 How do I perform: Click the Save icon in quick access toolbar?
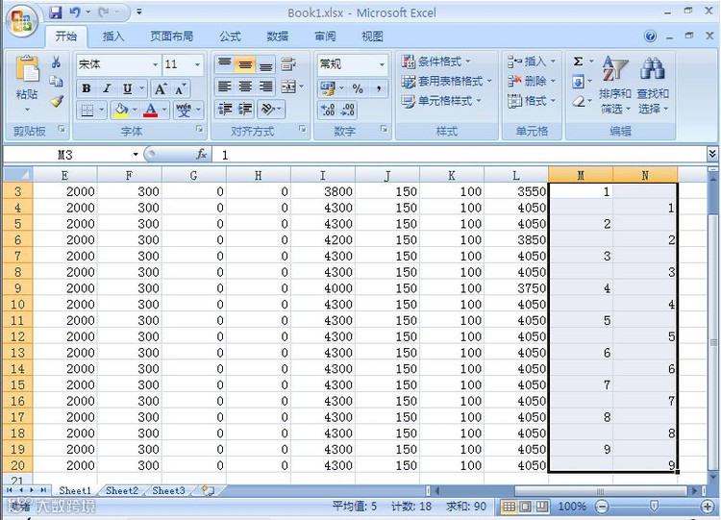tap(56, 12)
